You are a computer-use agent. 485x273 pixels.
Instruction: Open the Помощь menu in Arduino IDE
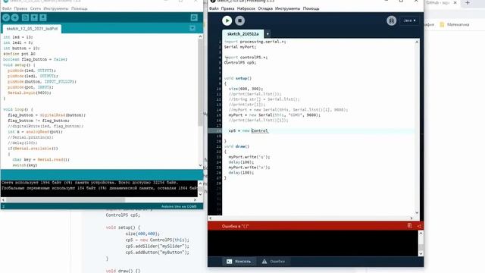point(80,8)
